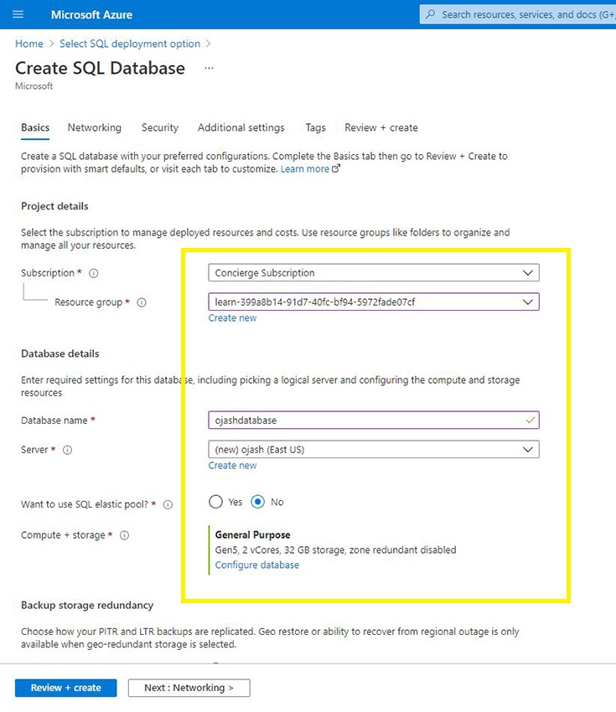This screenshot has height=712, width=616.
Task: Go to Home breadcrumb
Action: 29,44
